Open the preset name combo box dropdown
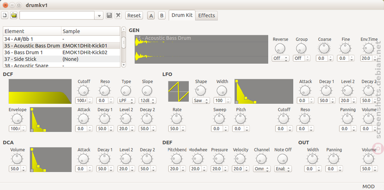 coord(99,16)
